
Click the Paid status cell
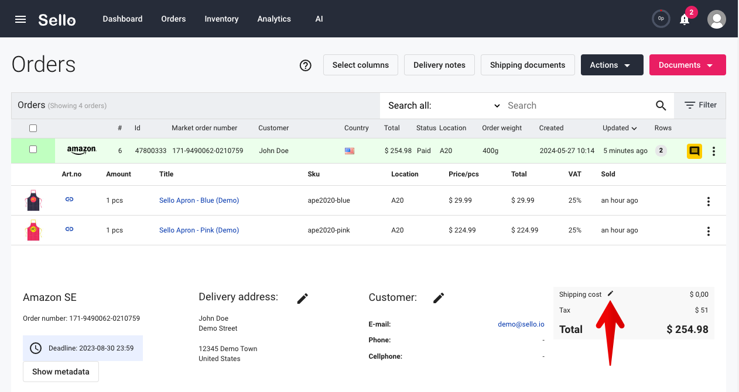[424, 151]
